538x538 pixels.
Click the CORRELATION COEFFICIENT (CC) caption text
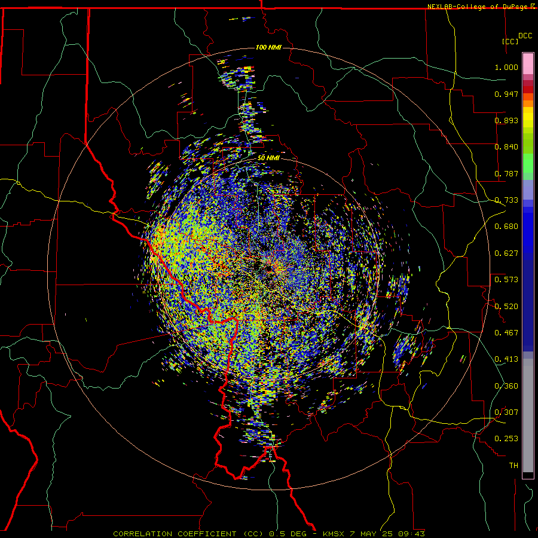pos(188,534)
